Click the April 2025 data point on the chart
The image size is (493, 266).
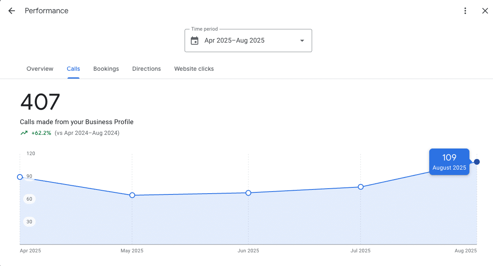pos(20,177)
